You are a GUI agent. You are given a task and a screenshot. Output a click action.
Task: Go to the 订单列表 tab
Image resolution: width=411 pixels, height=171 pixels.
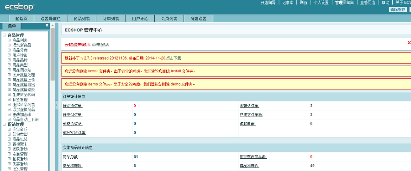[x=111, y=19]
